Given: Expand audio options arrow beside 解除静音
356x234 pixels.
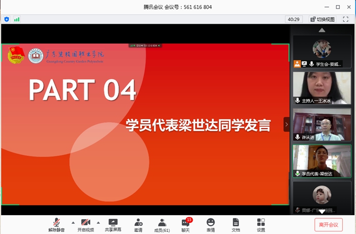Looking at the screenshot, I should click(73, 223).
